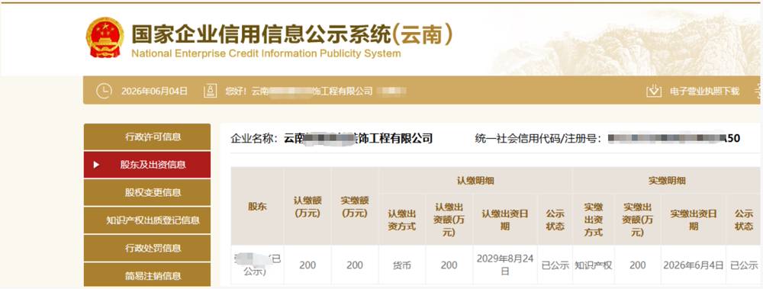Click the 实缴出资额(万元) column header
This screenshot has height=289, width=763.
pos(637,220)
